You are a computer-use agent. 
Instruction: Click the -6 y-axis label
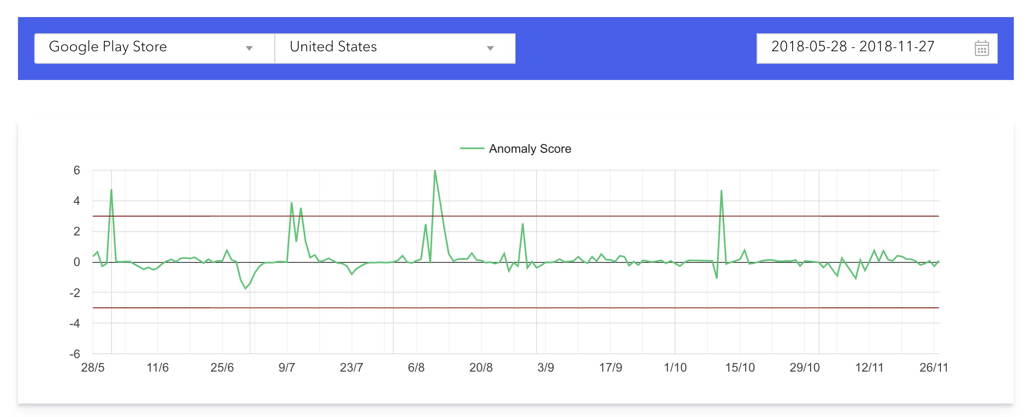75,354
